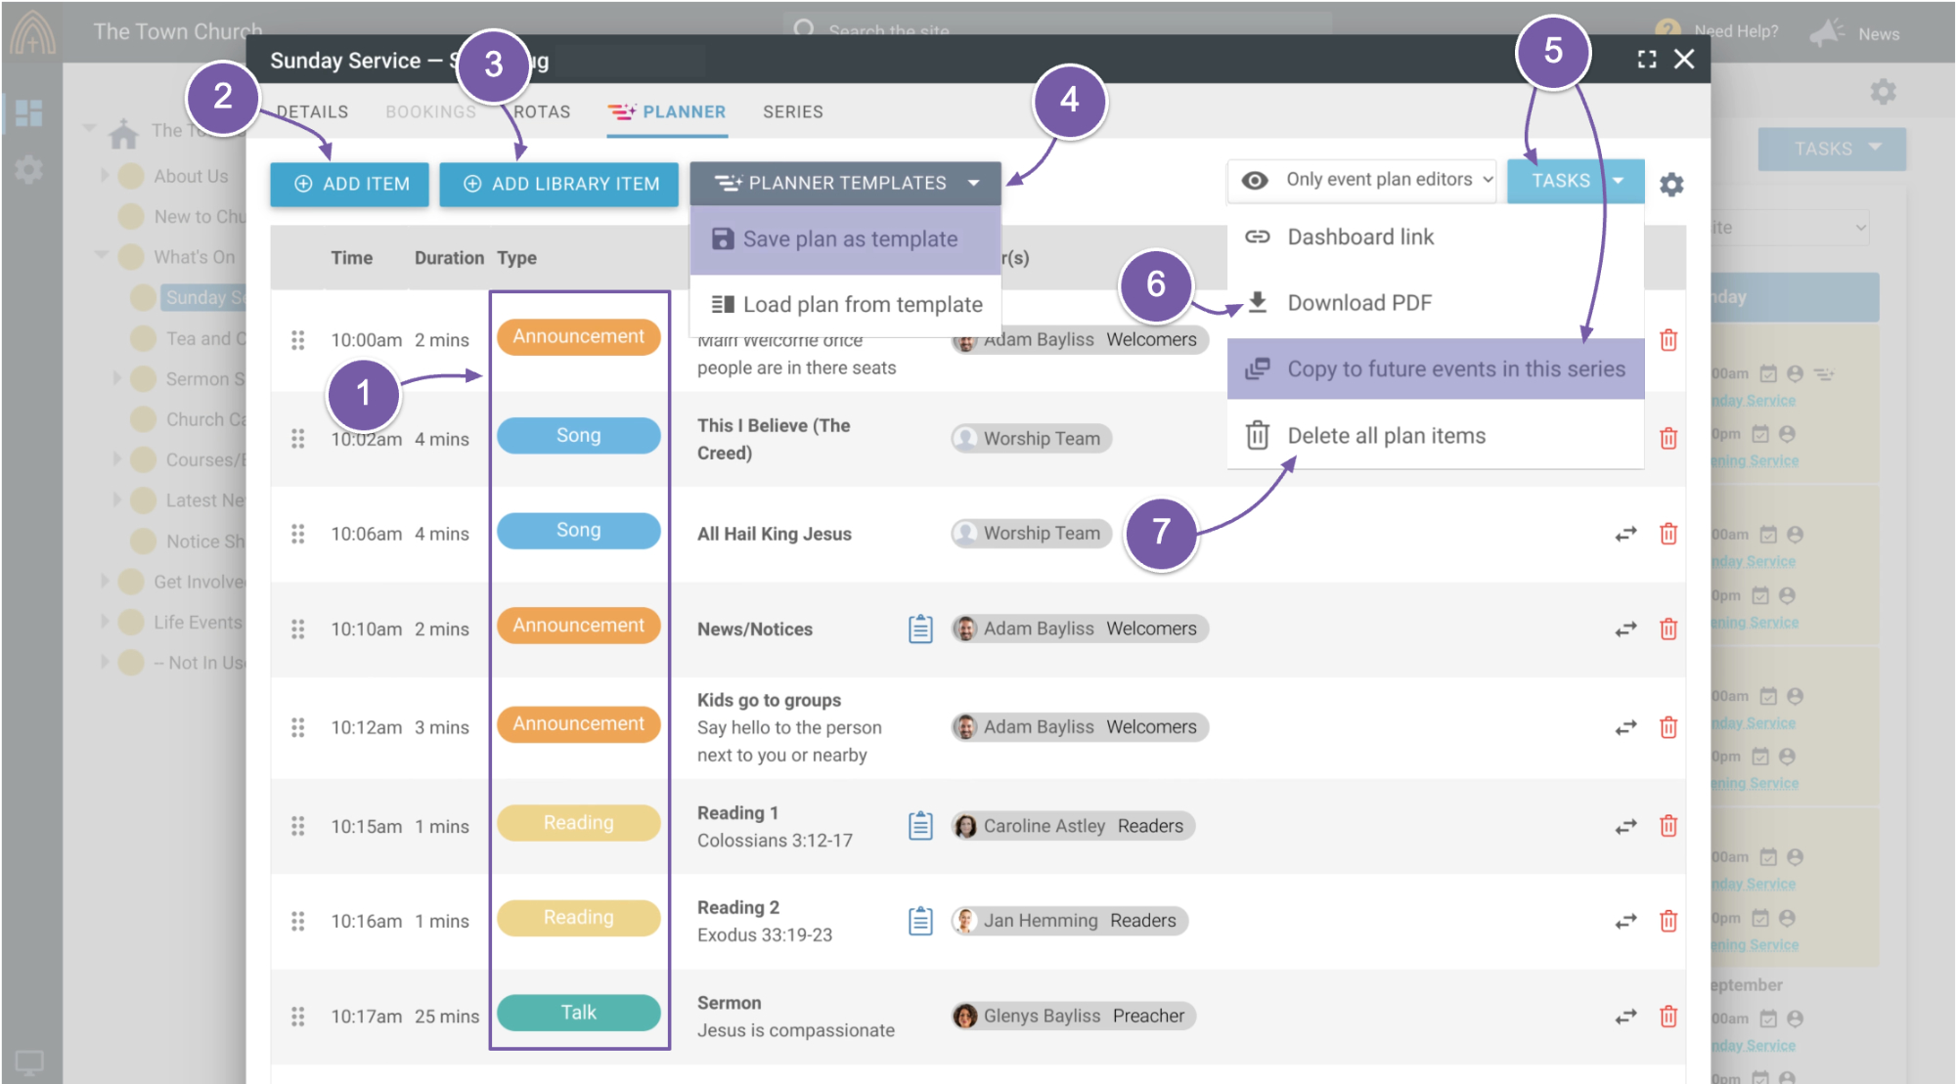Click swap icon on Sermon row

coord(1625,1018)
